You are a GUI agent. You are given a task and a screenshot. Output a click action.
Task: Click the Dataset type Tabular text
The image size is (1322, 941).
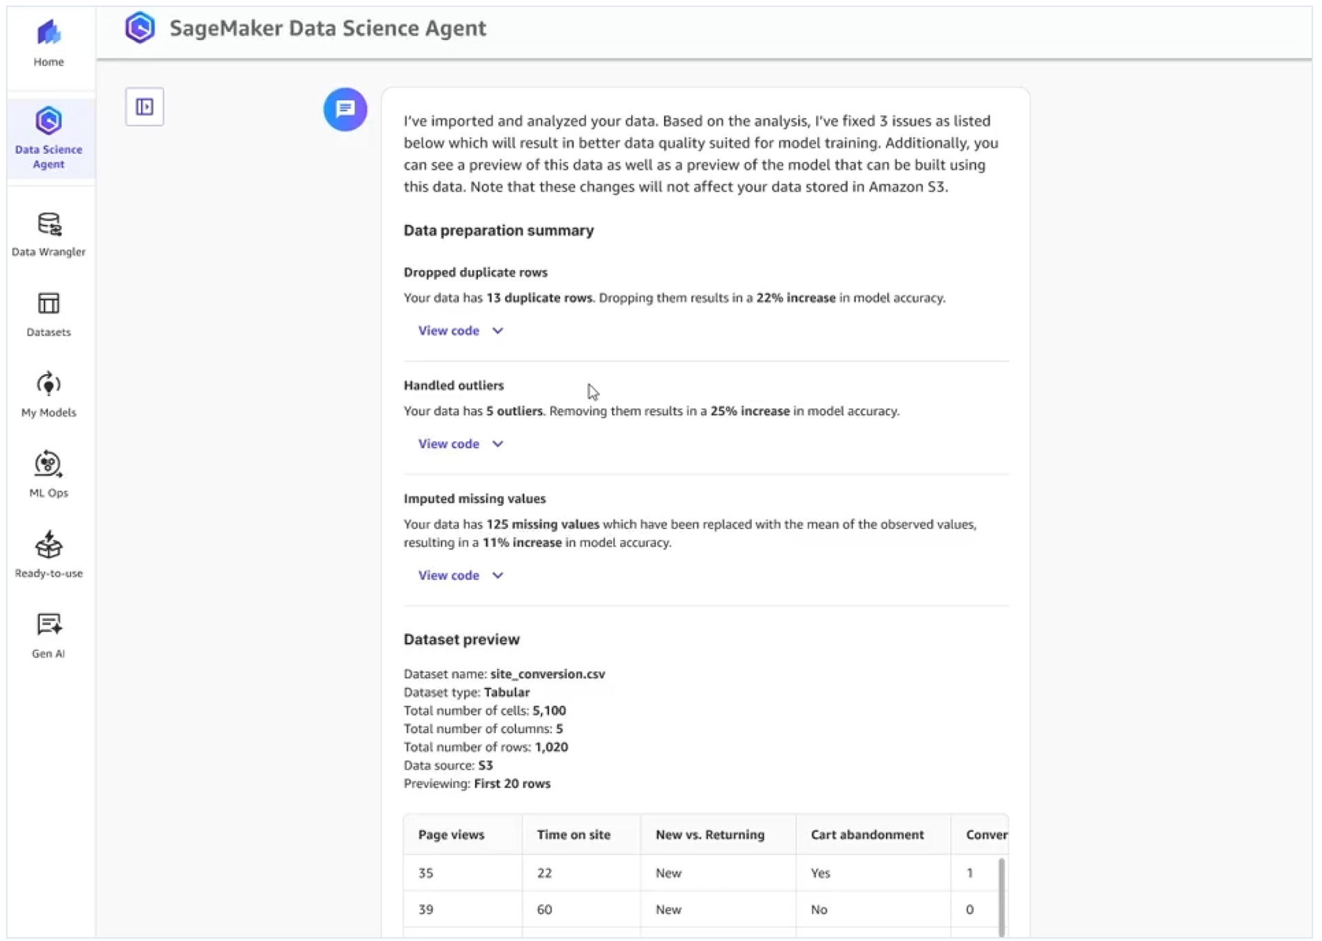pyautogui.click(x=507, y=692)
